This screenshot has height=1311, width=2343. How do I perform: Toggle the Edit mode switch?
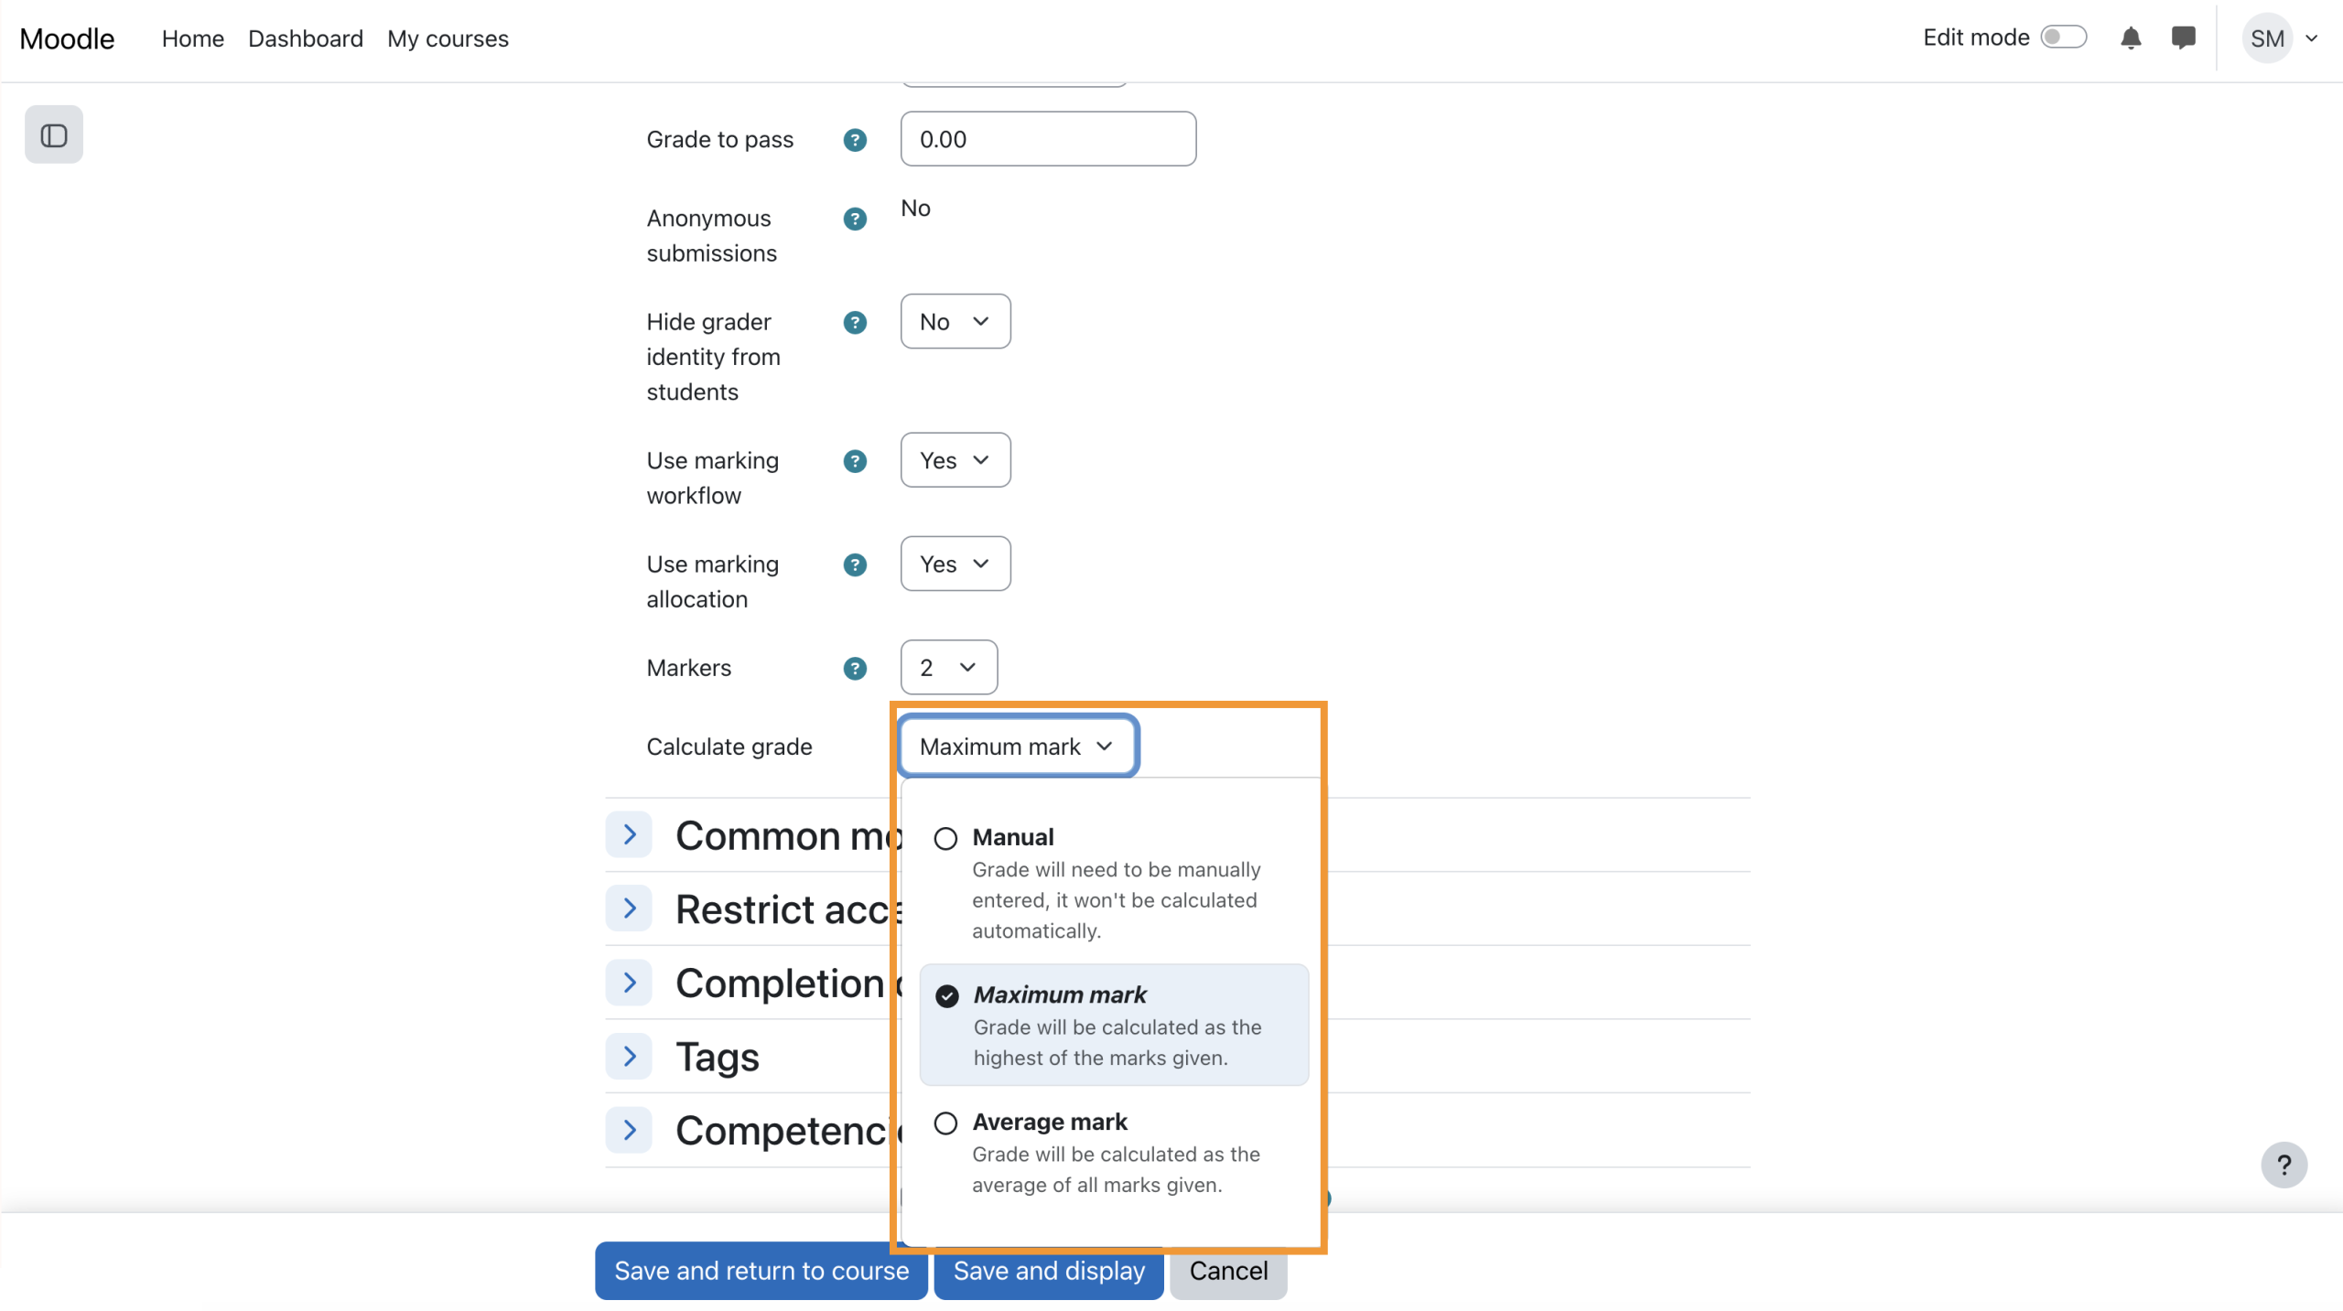click(2063, 38)
